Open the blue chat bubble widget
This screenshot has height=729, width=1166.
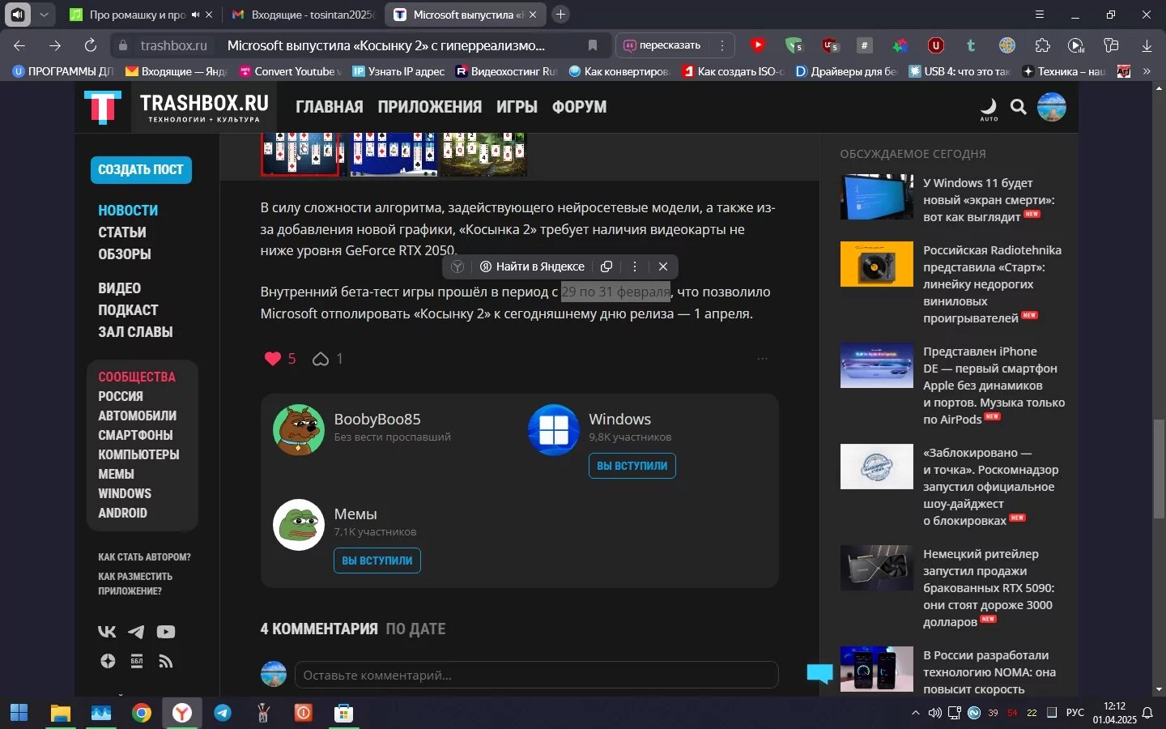click(819, 673)
